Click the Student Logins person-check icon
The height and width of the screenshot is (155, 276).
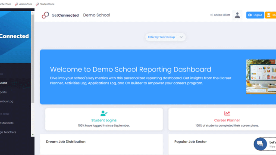104,113
